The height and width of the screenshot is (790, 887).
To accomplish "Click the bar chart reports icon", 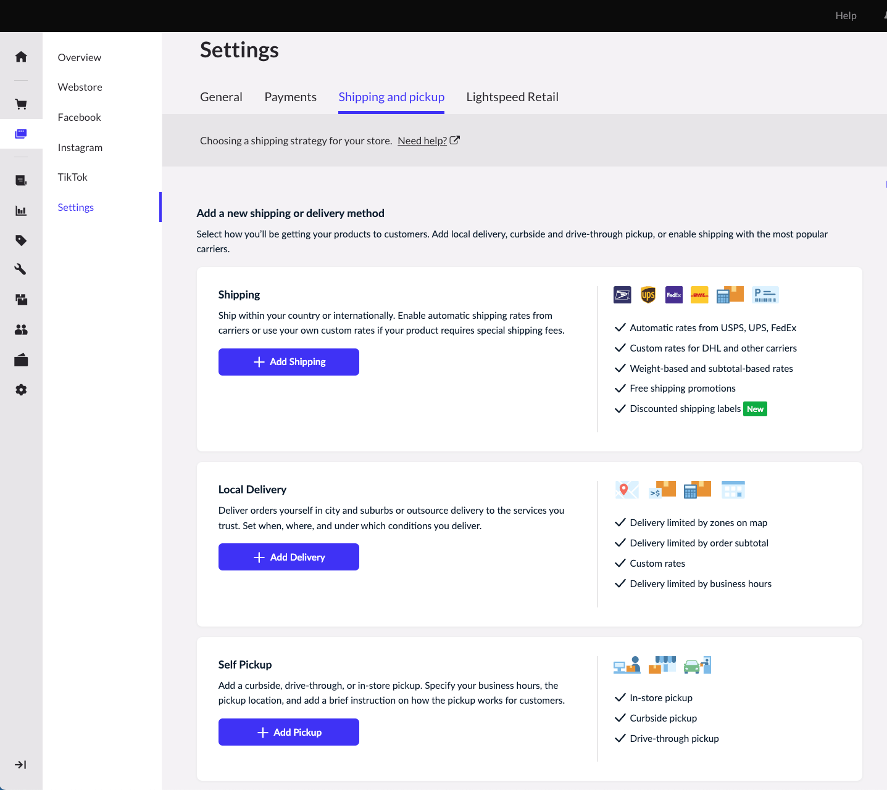I will click(21, 210).
